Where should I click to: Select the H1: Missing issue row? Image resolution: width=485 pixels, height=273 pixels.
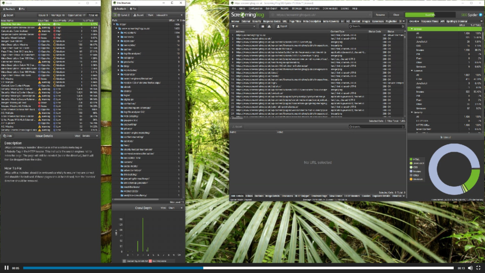pyautogui.click(x=49, y=79)
